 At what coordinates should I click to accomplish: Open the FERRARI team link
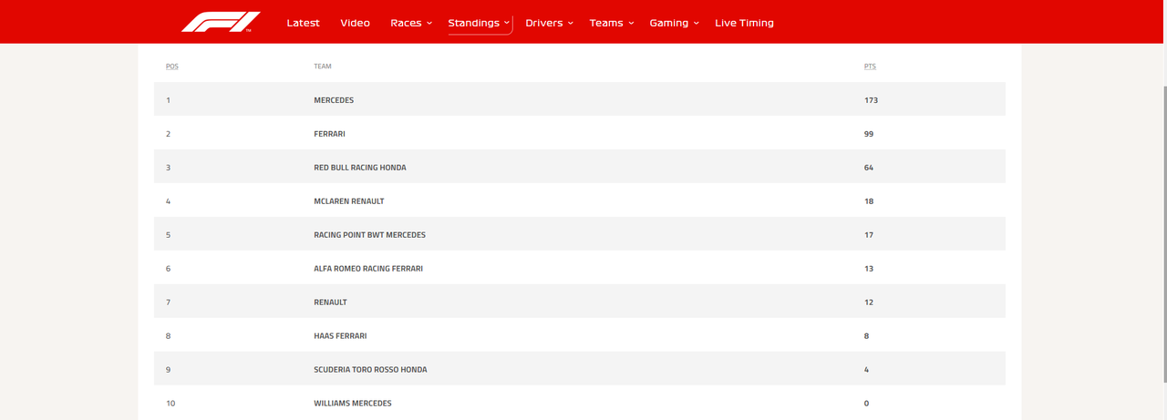click(x=329, y=134)
